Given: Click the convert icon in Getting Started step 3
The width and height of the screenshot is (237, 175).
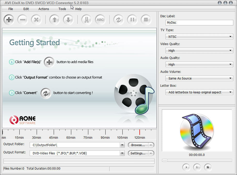Looking at the screenshot, I should [x=46, y=93].
